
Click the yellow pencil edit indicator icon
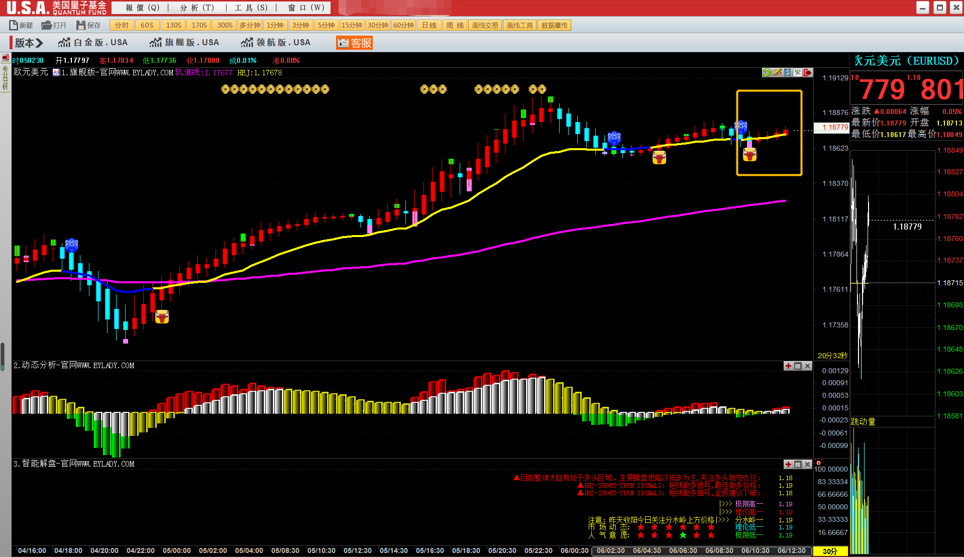pos(777,72)
